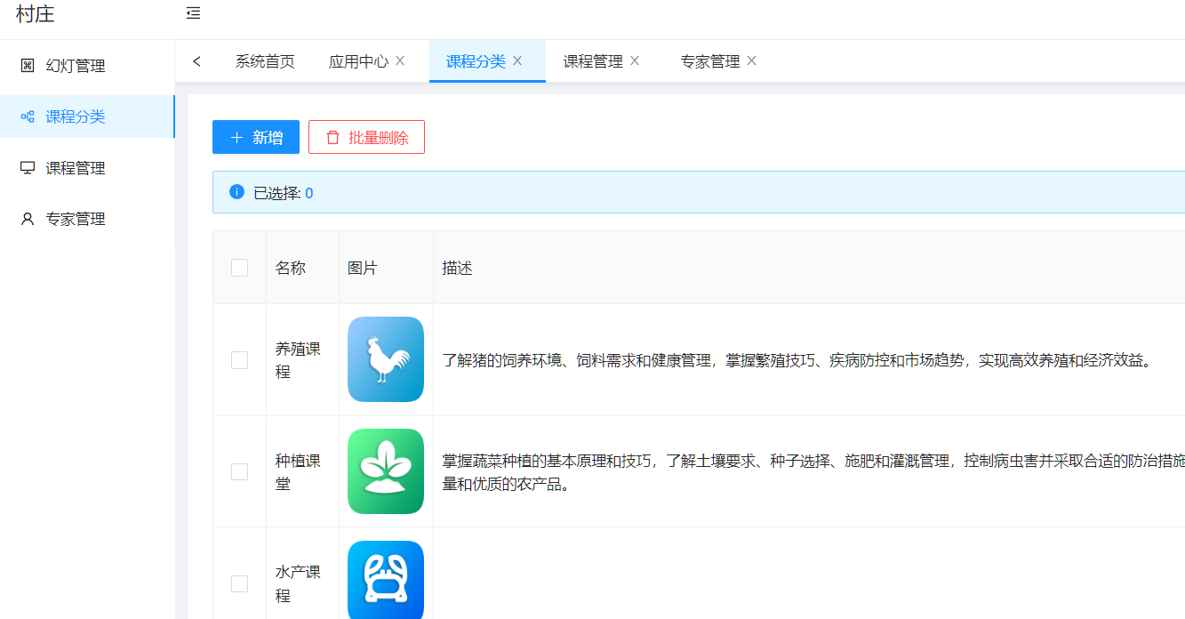Close the 课程管理 tab
Screen dimensions: 1185x619
(x=634, y=60)
